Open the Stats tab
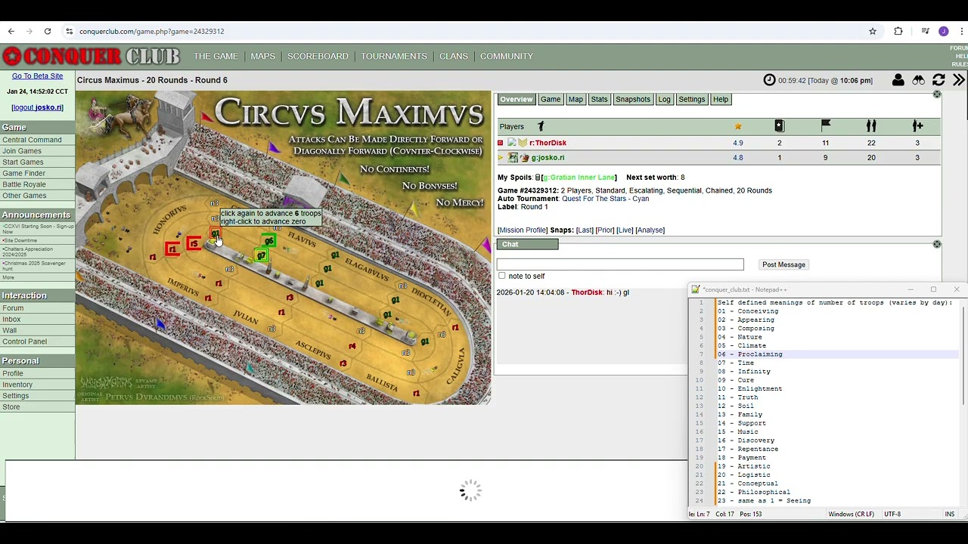Viewport: 968px width, 544px height. tap(599, 100)
